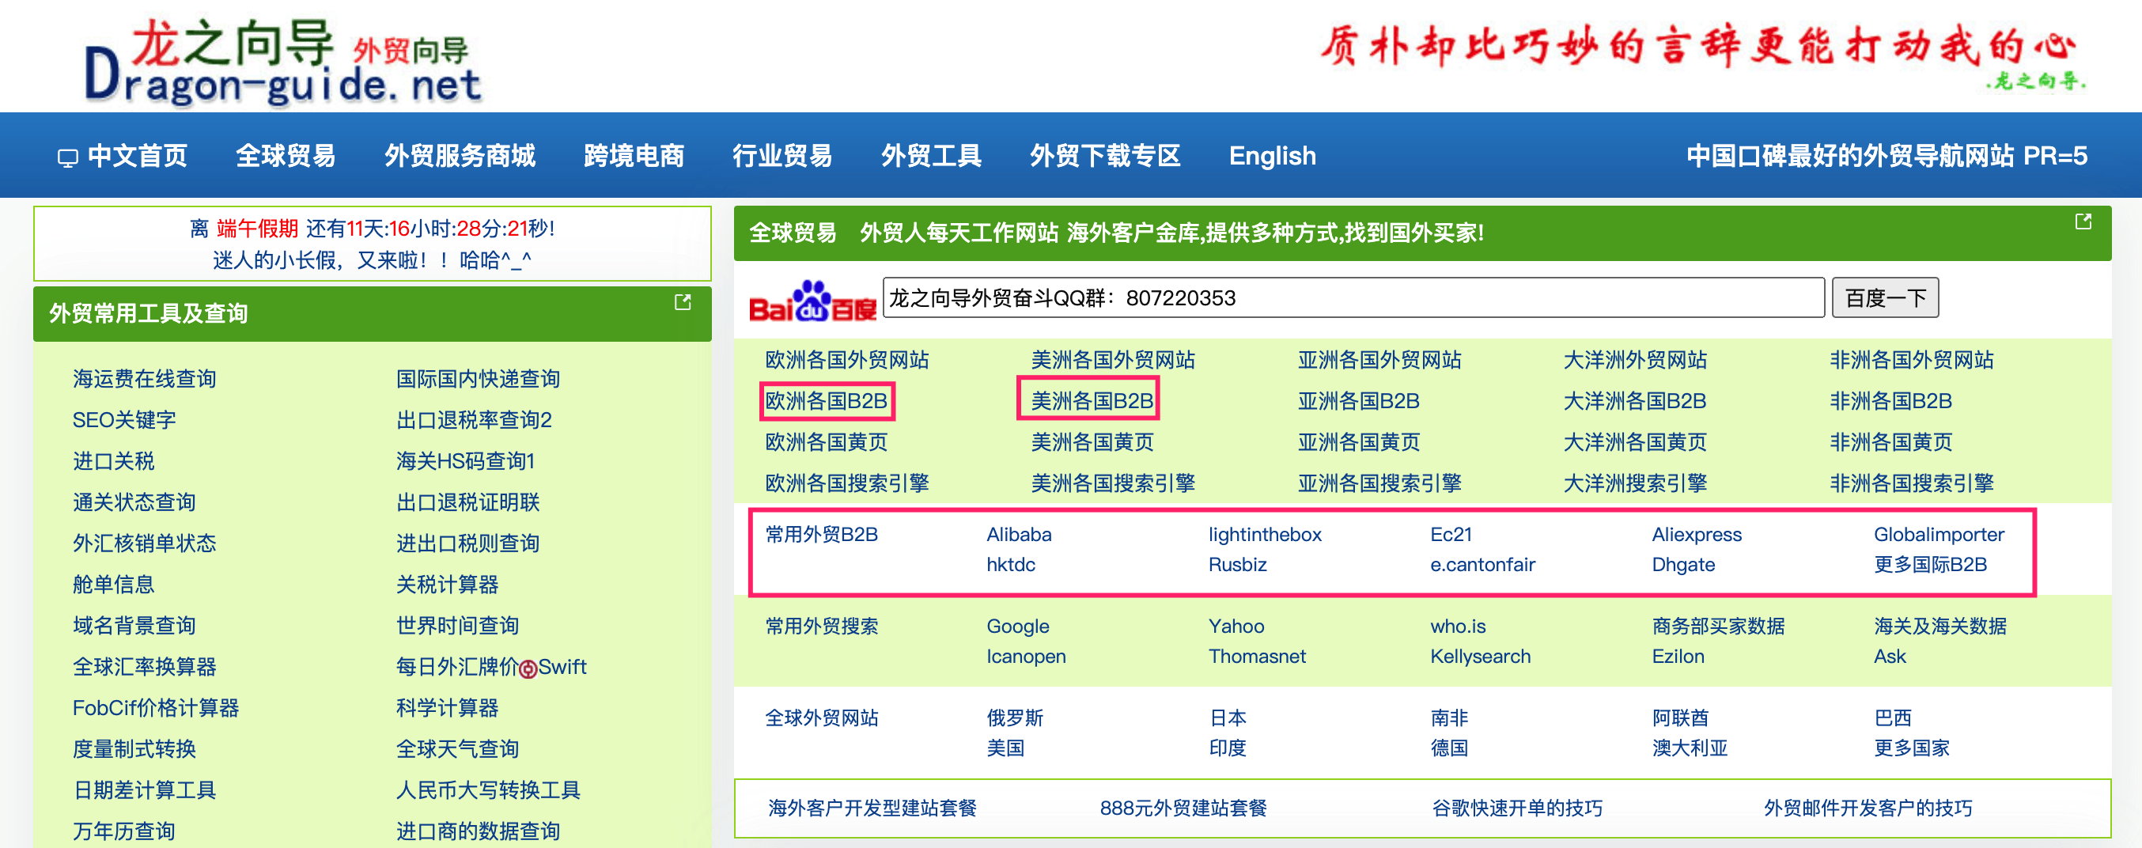This screenshot has height=848, width=2142.
Task: Open 非洲各国搜索引擎 link
Action: pos(1912,483)
